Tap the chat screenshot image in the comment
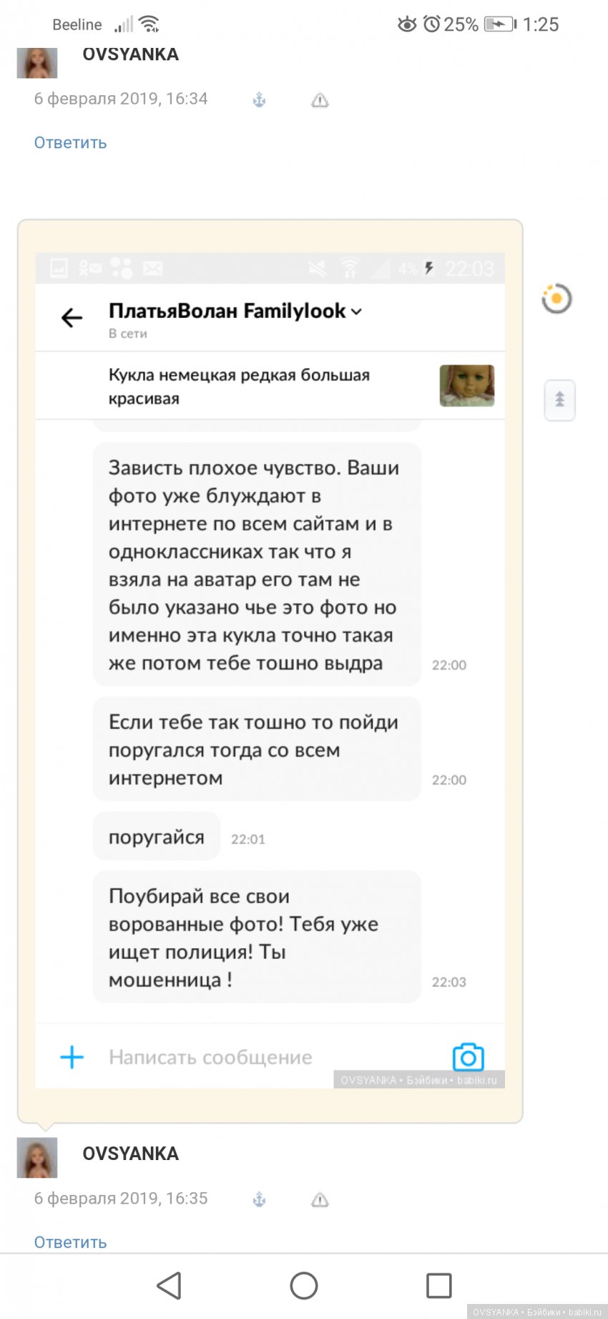This screenshot has height=1319, width=608. (270, 670)
